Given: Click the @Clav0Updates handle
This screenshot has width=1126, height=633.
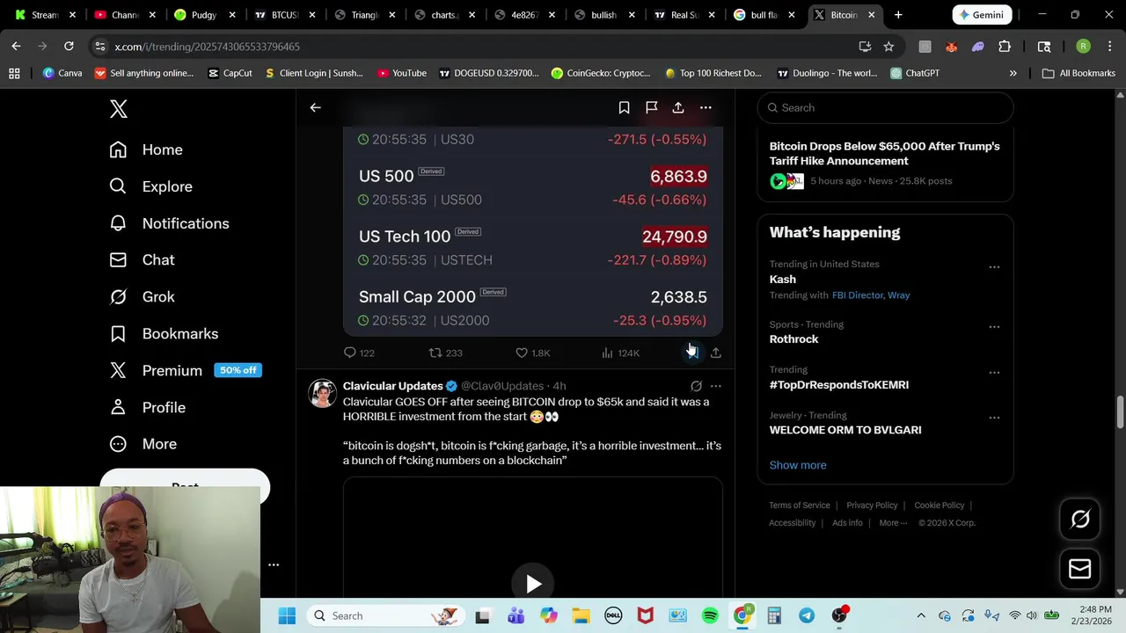Looking at the screenshot, I should pyautogui.click(x=502, y=386).
